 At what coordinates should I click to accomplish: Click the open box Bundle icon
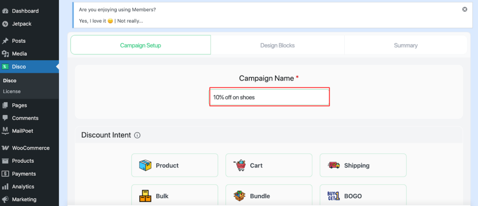click(239, 196)
